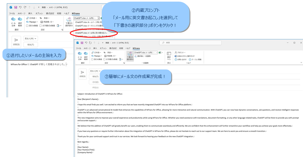The height and width of the screenshot is (157, 303).
Task: Open メッセージ tab in front window
Action: [87, 48]
